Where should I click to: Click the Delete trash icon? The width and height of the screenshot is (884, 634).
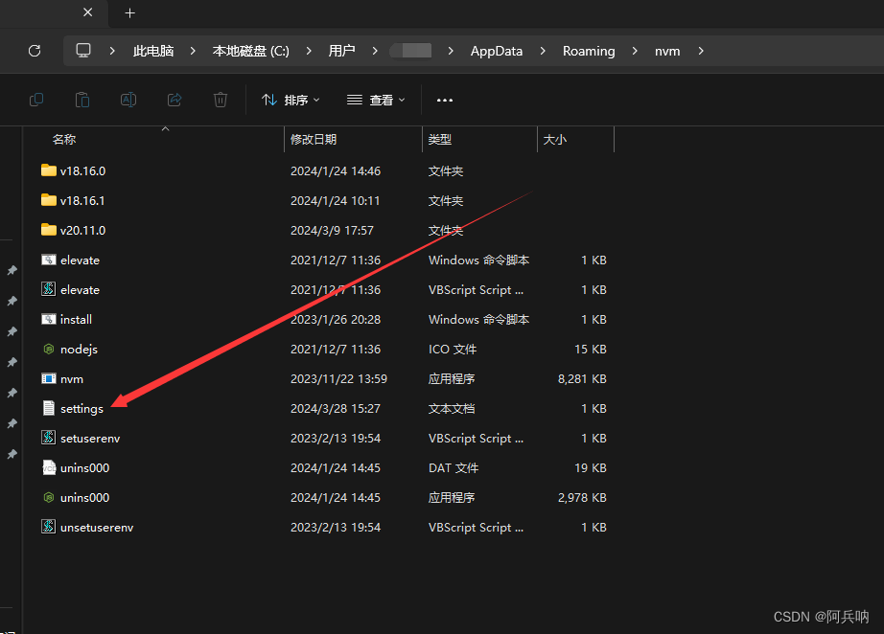click(x=221, y=100)
